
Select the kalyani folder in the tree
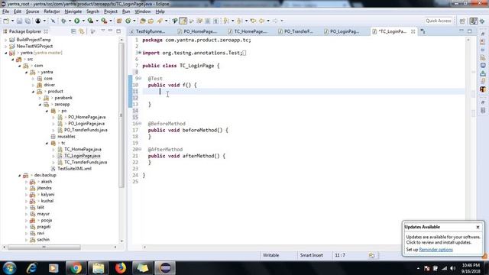click(47, 195)
